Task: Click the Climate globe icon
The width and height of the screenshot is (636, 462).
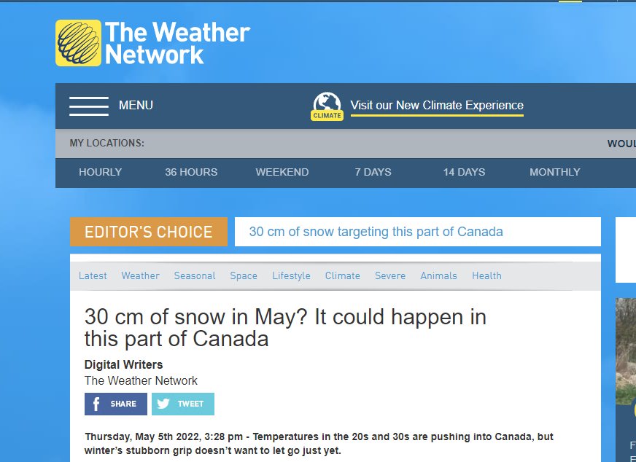Action: click(x=327, y=106)
